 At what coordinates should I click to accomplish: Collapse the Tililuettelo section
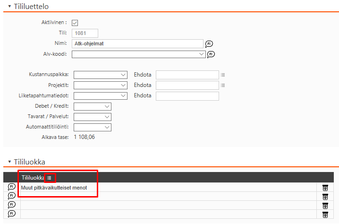pyautogui.click(x=9, y=6)
